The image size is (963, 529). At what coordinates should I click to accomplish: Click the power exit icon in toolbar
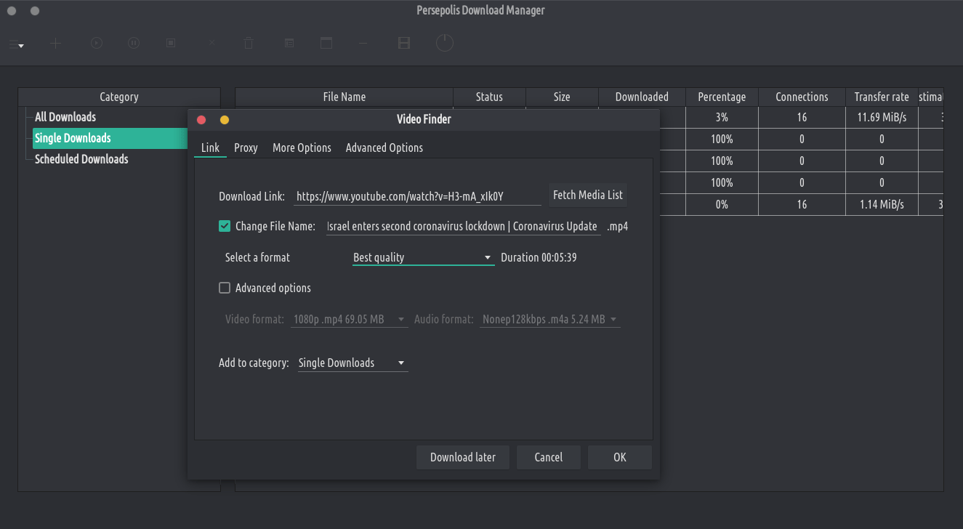click(445, 44)
